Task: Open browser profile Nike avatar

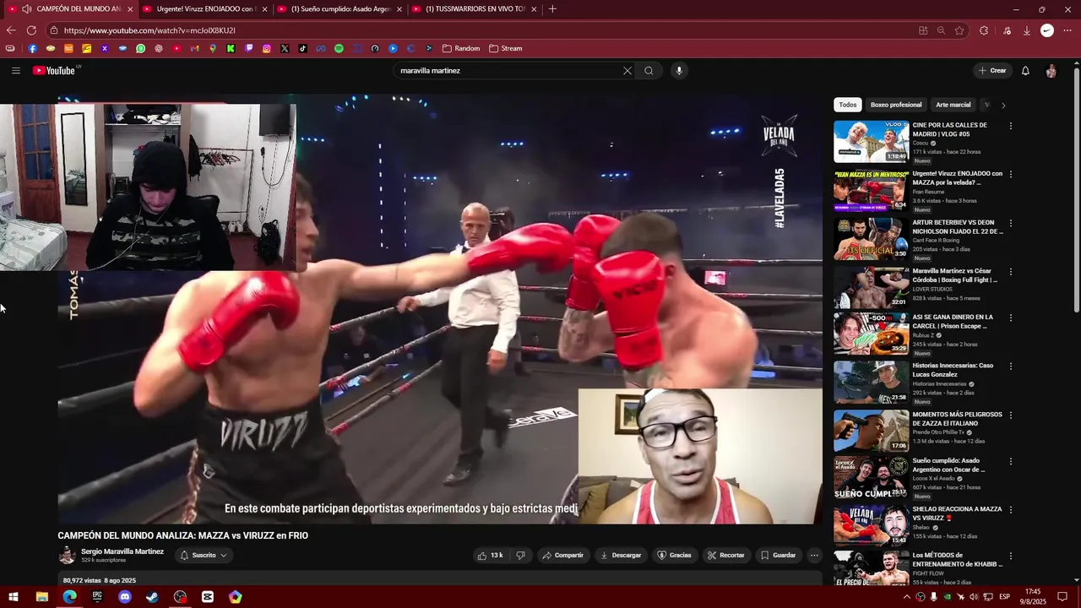Action: click(x=1047, y=30)
